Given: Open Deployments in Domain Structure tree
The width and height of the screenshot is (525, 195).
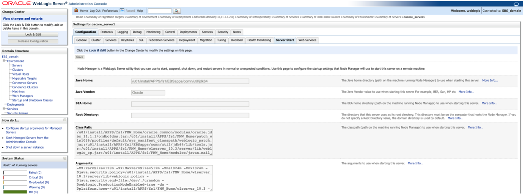Looking at the screenshot, I should coord(16,105).
